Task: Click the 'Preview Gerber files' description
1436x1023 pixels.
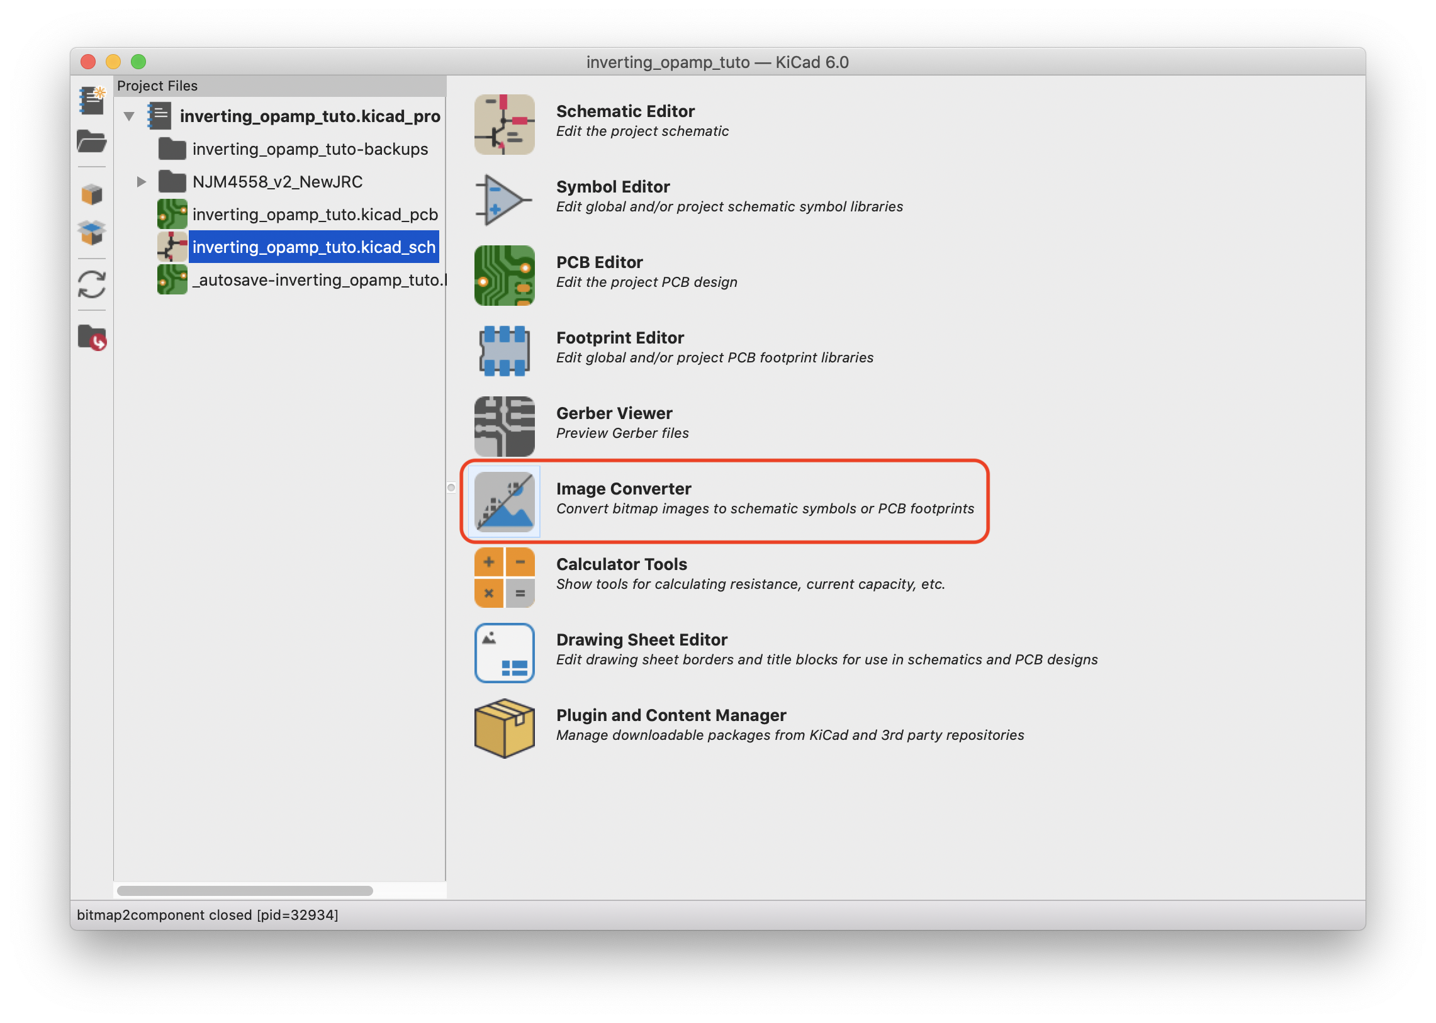Action: tap(622, 434)
